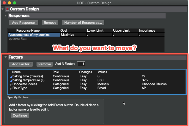The image size is (189, 126).
Task: Collapse the Responses section
Action: click(5, 15)
